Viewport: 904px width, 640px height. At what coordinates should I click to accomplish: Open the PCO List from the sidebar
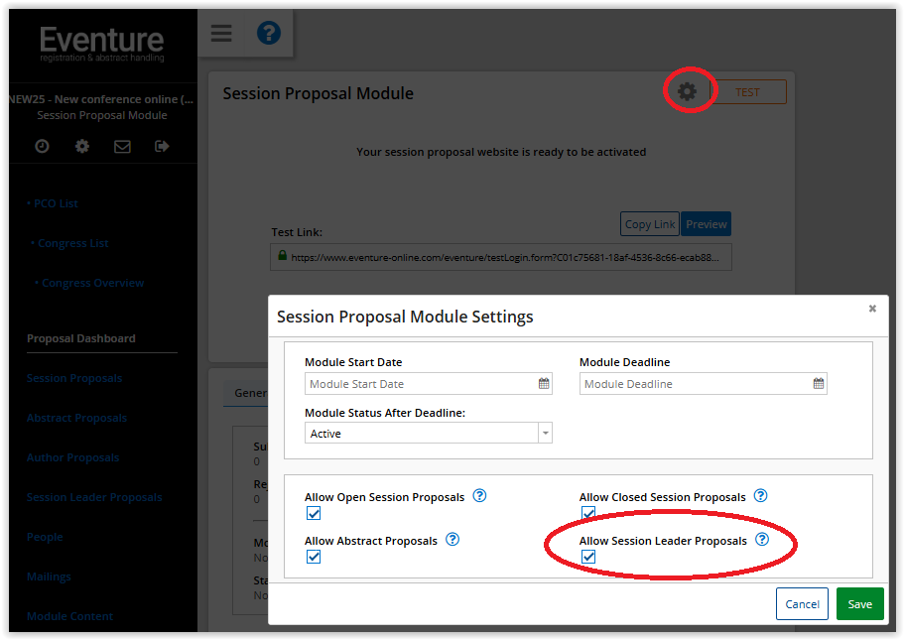56,202
